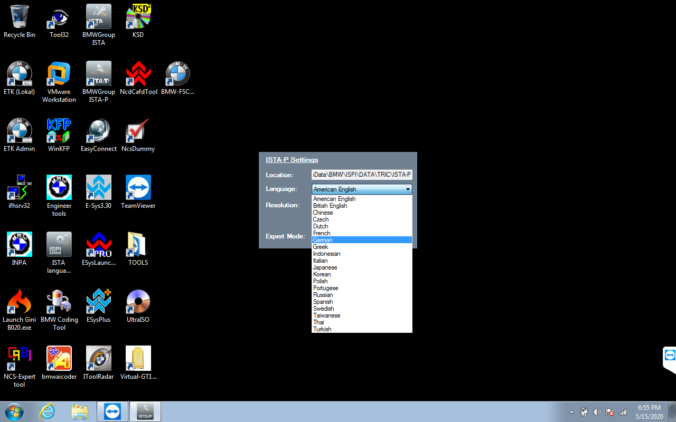Screen dimensions: 676x422
Task: Pick Spanish in the language list
Action: [362, 302]
